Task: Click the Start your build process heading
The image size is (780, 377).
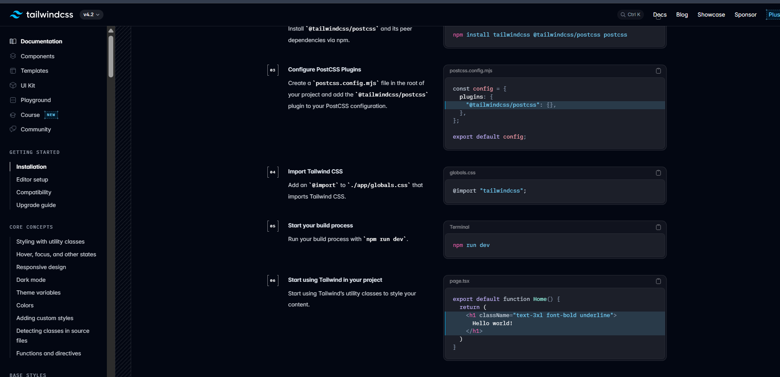Action: (x=320, y=225)
